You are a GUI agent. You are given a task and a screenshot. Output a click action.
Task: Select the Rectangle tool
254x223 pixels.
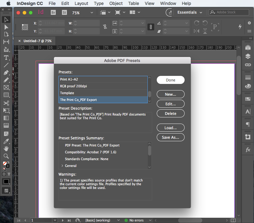coord(6,95)
